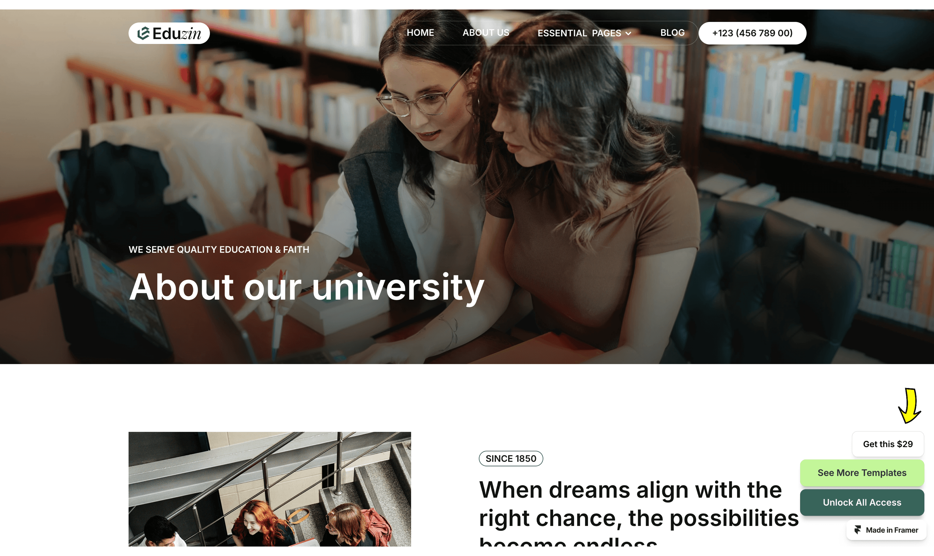
Task: Navigate to the Blog page
Action: pos(672,33)
